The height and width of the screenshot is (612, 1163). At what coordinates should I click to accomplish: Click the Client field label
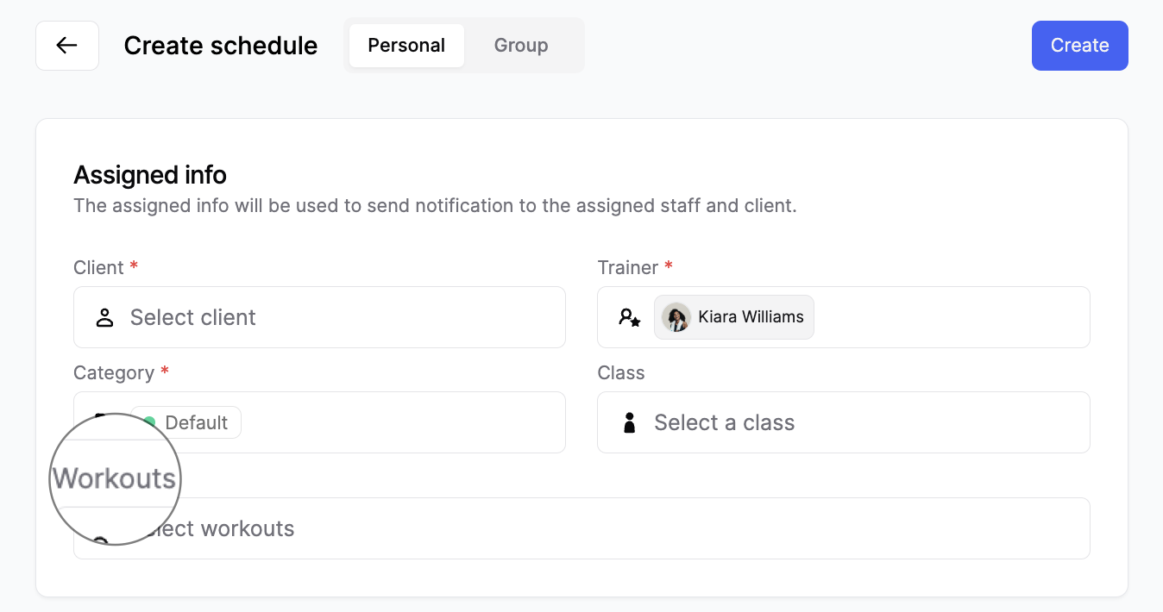tap(99, 268)
